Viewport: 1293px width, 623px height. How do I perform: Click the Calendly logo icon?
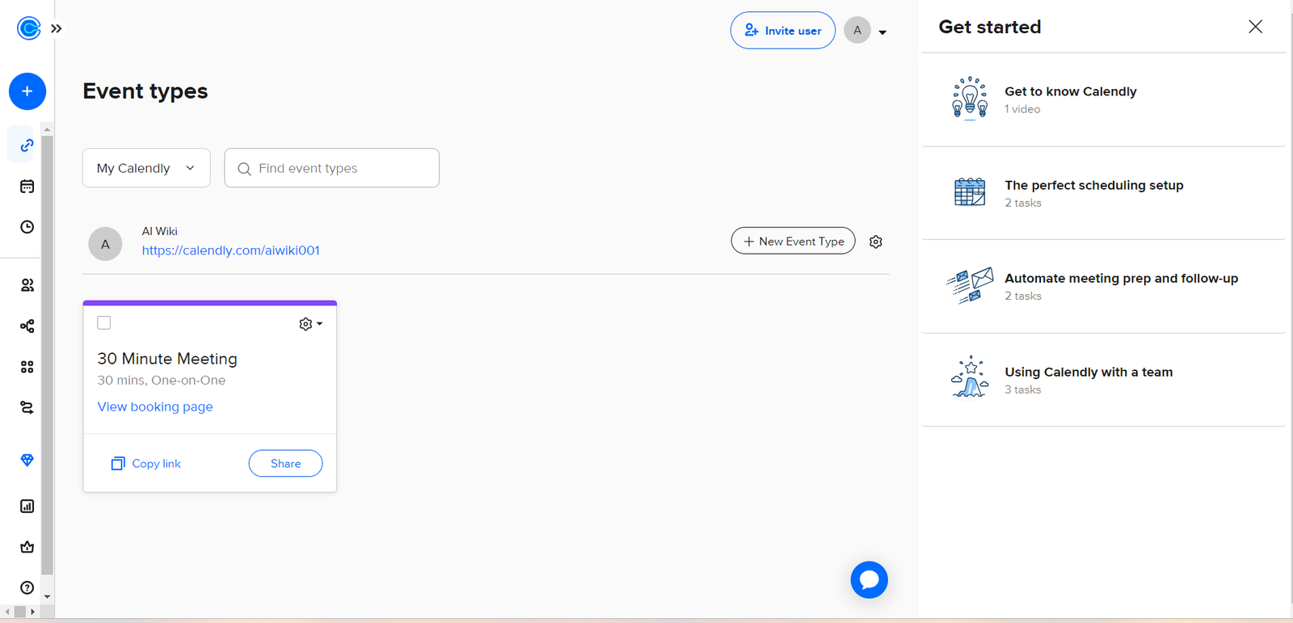28,28
